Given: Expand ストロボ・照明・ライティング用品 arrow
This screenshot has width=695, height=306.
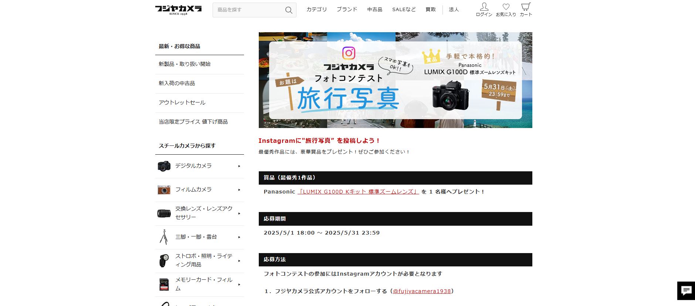Looking at the screenshot, I should coord(239,261).
